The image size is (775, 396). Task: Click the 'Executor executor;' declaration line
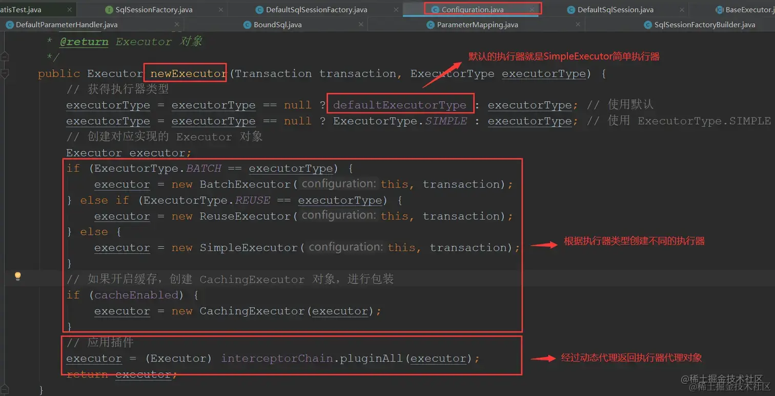129,153
